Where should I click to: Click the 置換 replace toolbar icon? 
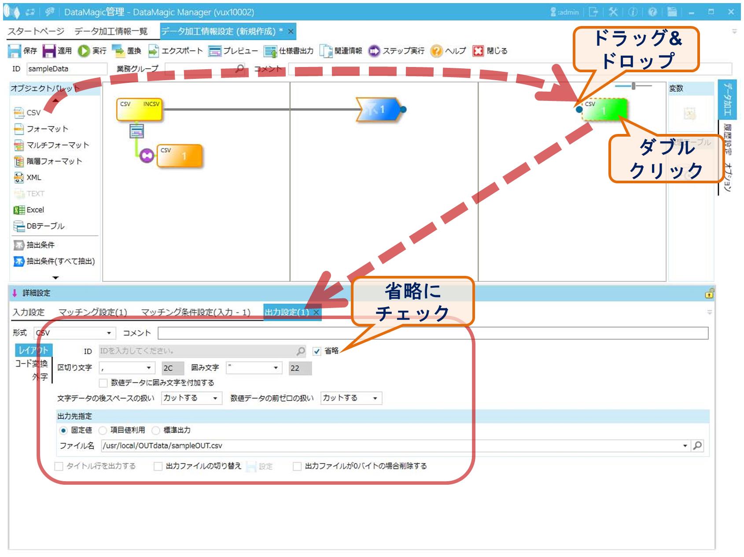(x=118, y=51)
